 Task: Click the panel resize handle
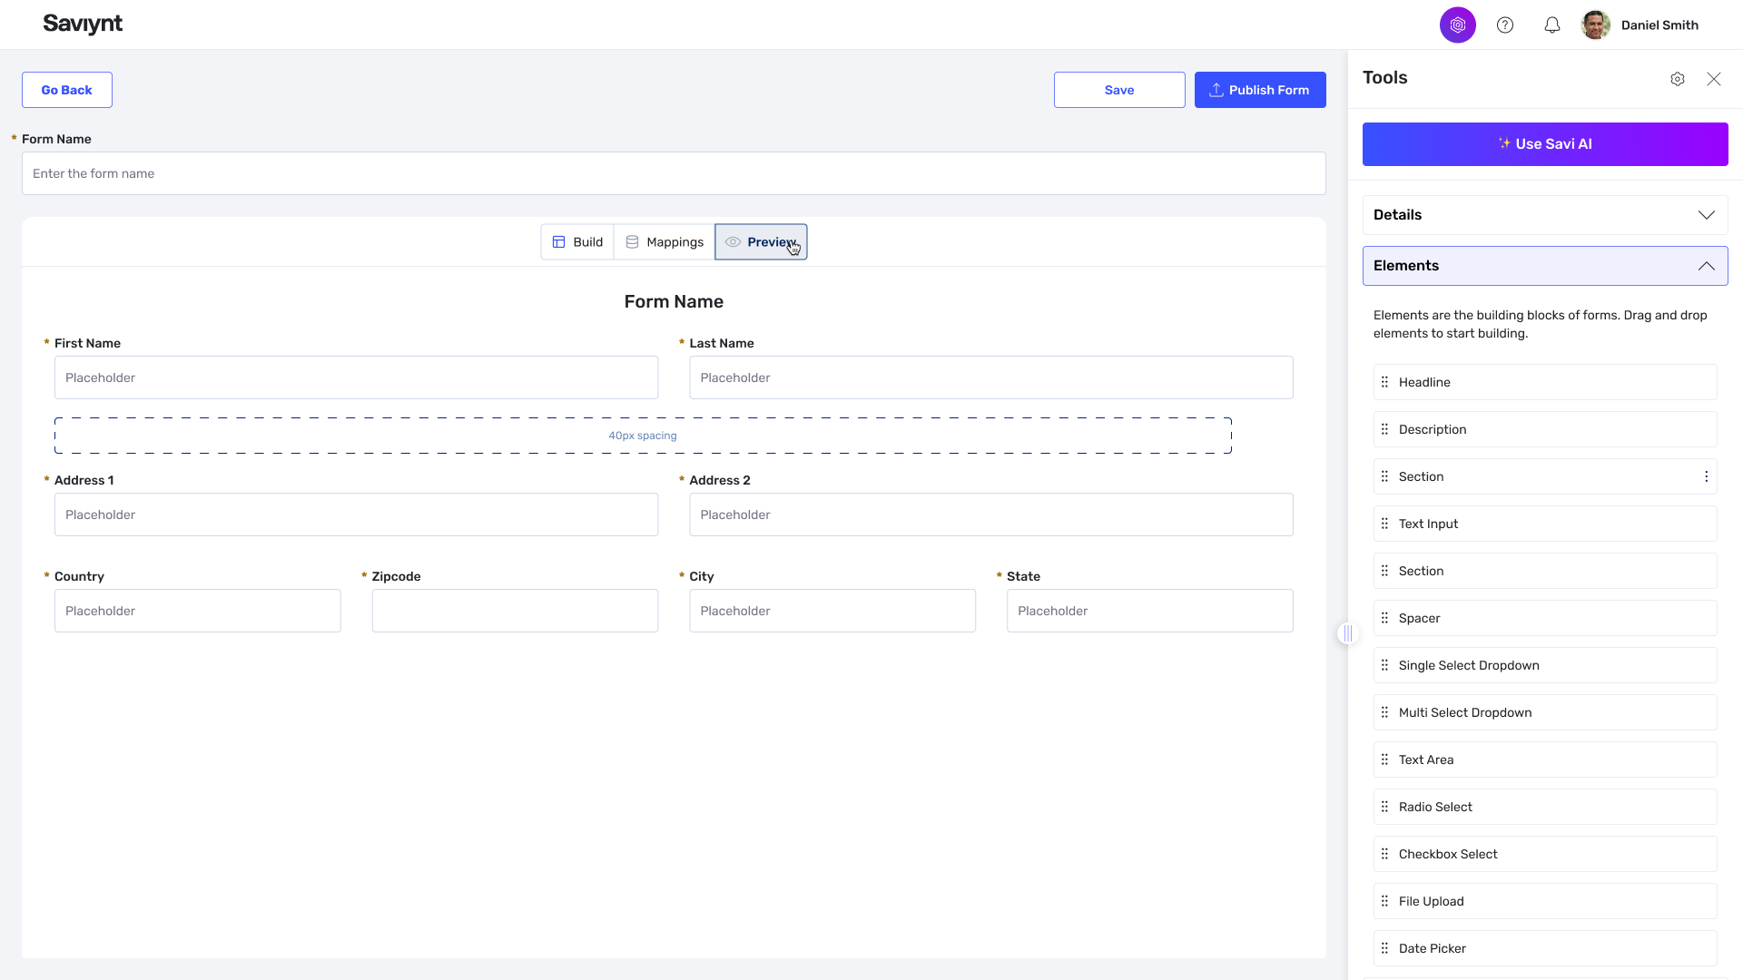click(x=1348, y=633)
